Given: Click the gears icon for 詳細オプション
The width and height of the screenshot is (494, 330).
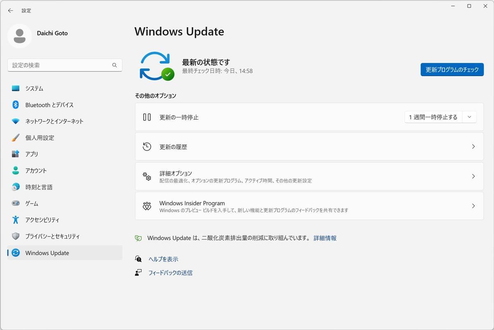Looking at the screenshot, I should [147, 176].
